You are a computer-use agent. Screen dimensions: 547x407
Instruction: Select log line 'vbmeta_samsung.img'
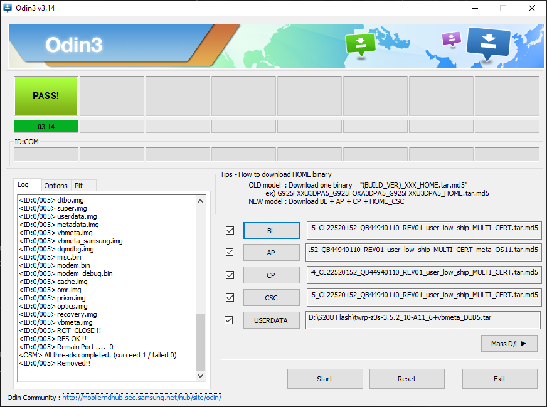(71, 241)
